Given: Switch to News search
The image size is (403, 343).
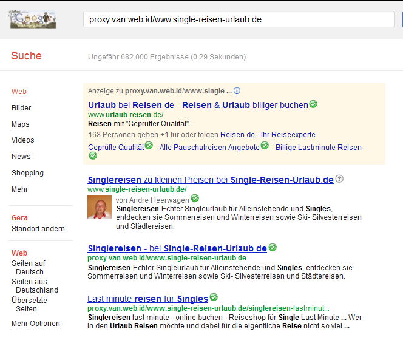Looking at the screenshot, I should click(x=21, y=157).
